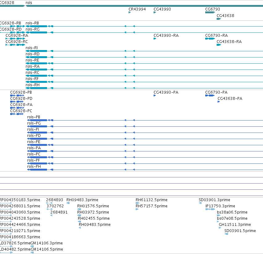Click the RP004350183.5prime EST label
This screenshot has width=263, height=254.
click(20, 200)
